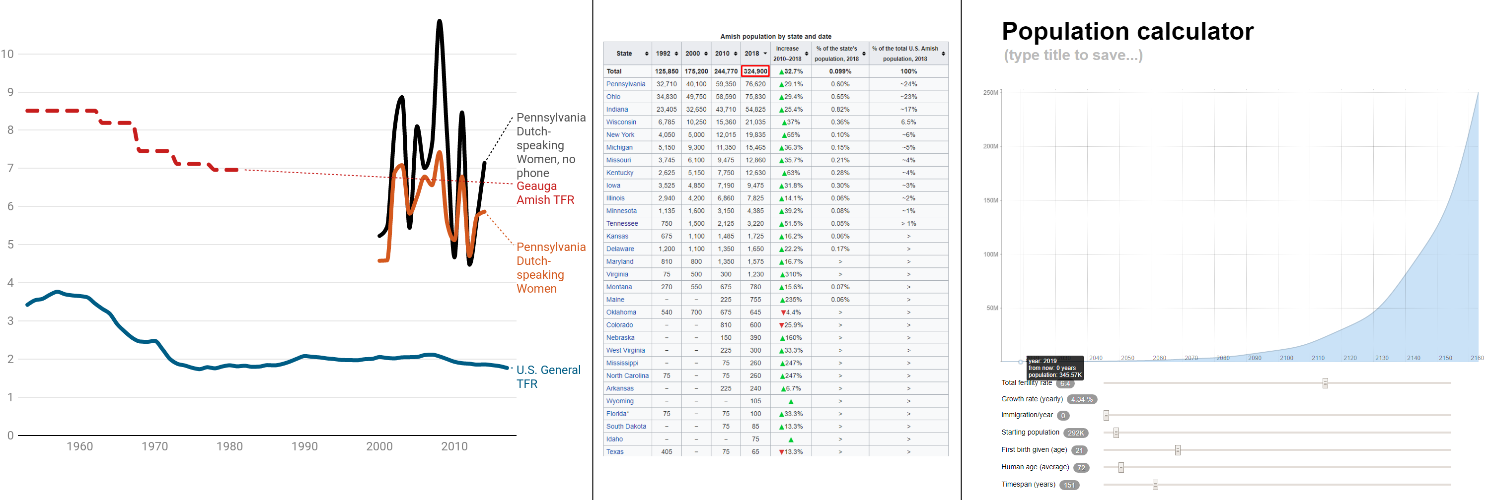Click the Human age average slider handle
Image resolution: width=1490 pixels, height=500 pixels.
[1120, 467]
